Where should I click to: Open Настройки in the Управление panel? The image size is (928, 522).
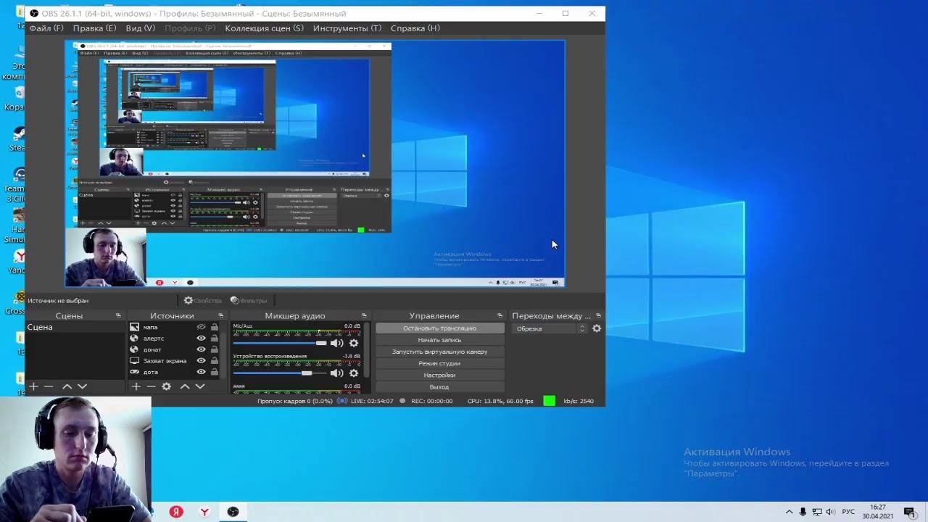click(439, 375)
